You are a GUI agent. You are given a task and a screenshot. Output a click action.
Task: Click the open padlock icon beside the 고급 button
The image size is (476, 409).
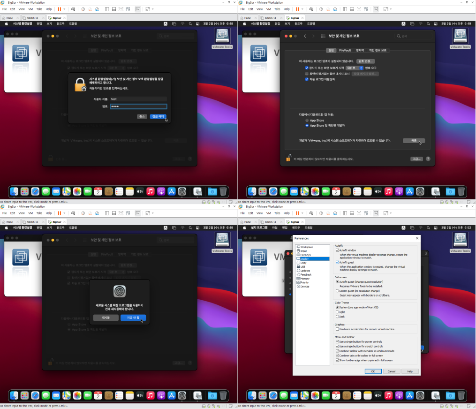click(289, 159)
